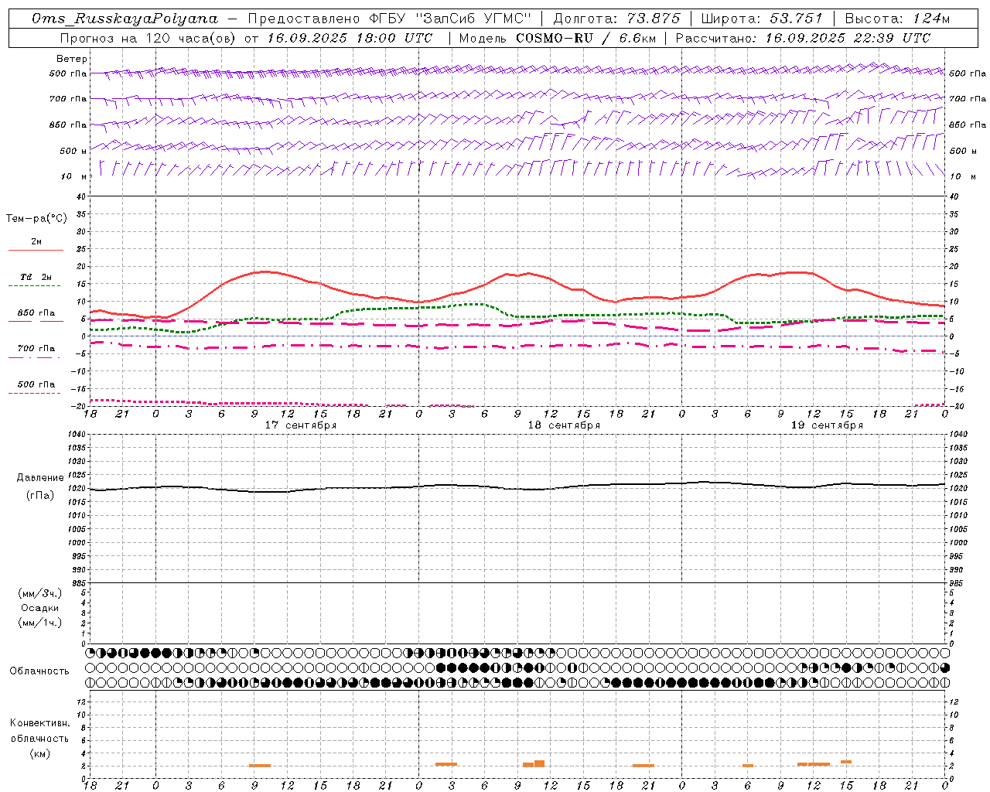Click the '(мм/1ч.)' precipitation unit label
Viewport: 990px width, 792px height.
(x=40, y=623)
